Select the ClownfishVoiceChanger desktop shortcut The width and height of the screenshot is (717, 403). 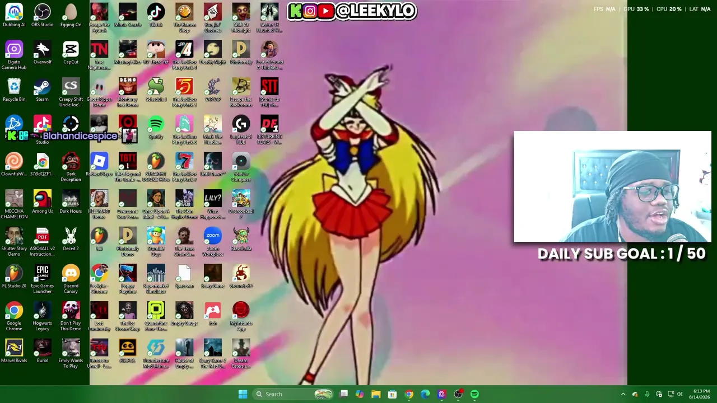click(14, 165)
